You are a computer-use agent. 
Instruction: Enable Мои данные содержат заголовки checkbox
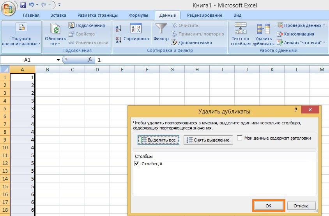click(x=239, y=138)
